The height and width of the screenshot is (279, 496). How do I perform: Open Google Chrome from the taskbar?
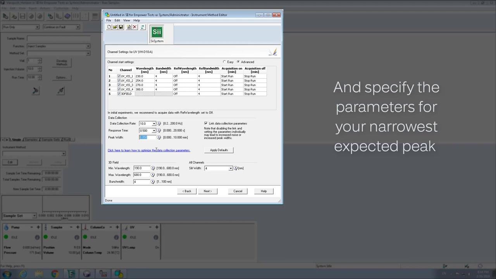(55, 274)
